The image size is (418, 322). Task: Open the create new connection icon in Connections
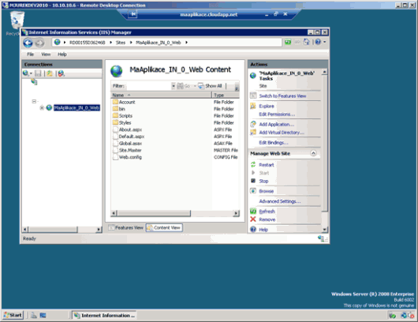25,73
